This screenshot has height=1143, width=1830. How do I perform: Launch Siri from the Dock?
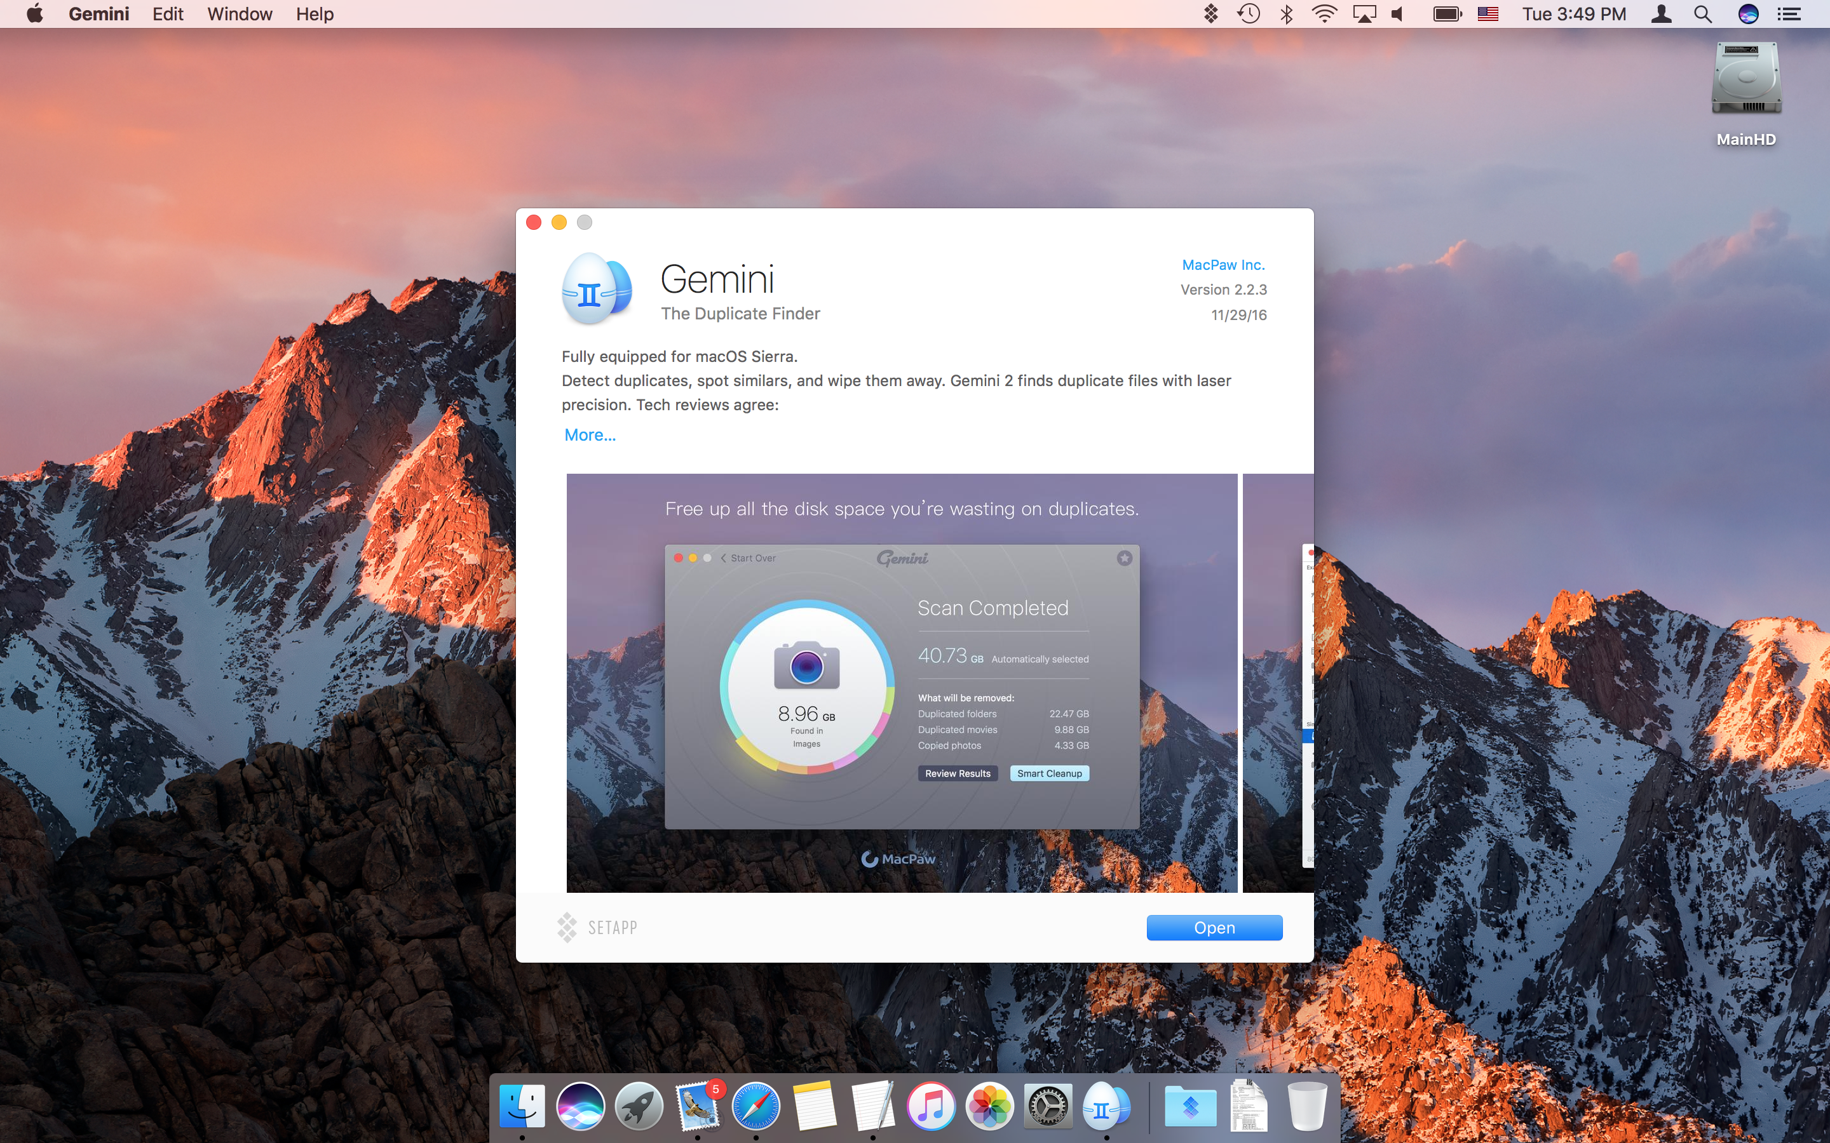pos(580,1107)
